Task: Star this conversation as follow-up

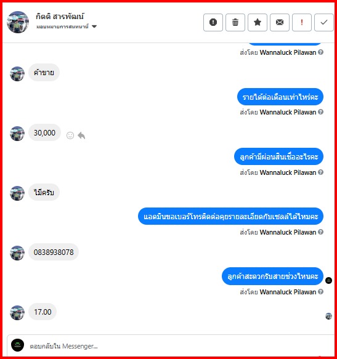Action: click(258, 22)
